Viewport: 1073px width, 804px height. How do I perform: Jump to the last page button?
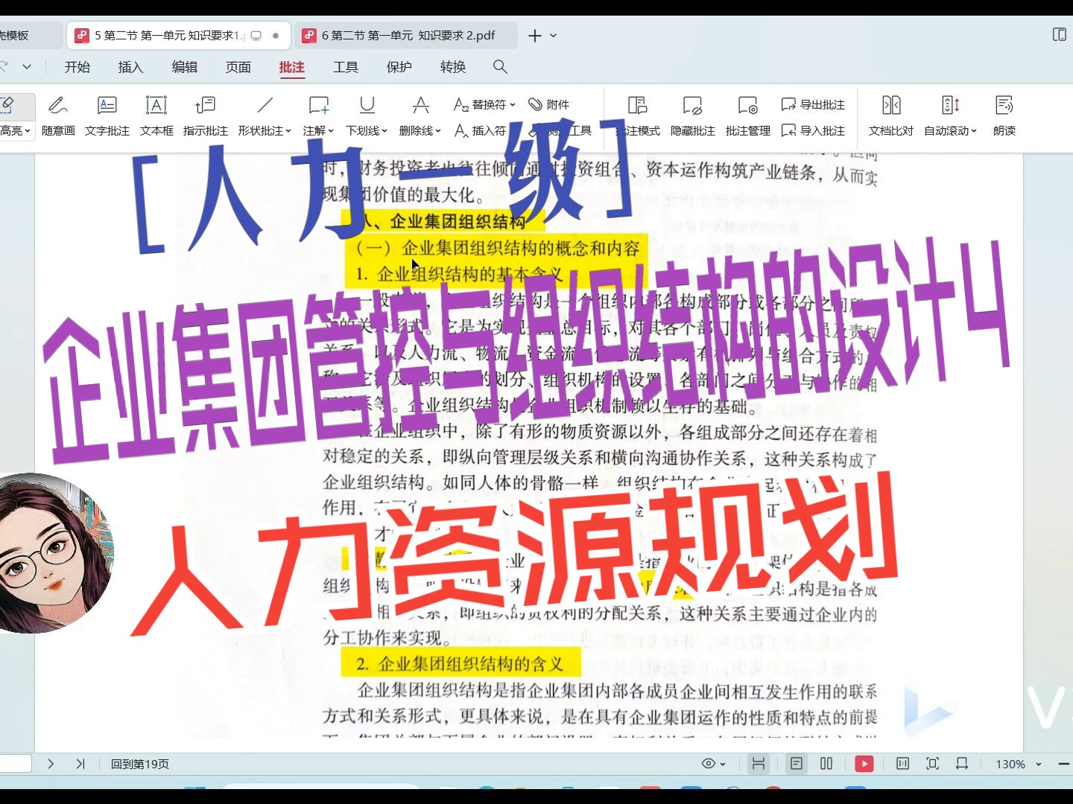click(x=81, y=764)
